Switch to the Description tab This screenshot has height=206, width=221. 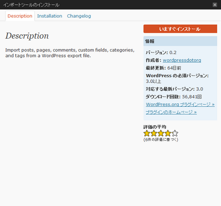(x=20, y=16)
